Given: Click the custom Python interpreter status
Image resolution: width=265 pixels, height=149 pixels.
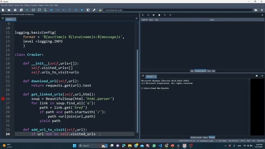Looking at the screenshot, I should coord(187,141).
